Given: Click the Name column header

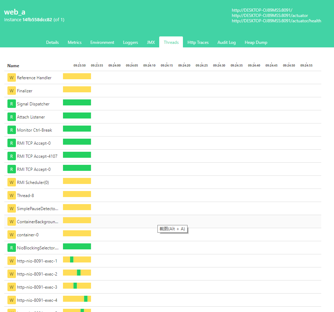Looking at the screenshot, I should point(13,65).
